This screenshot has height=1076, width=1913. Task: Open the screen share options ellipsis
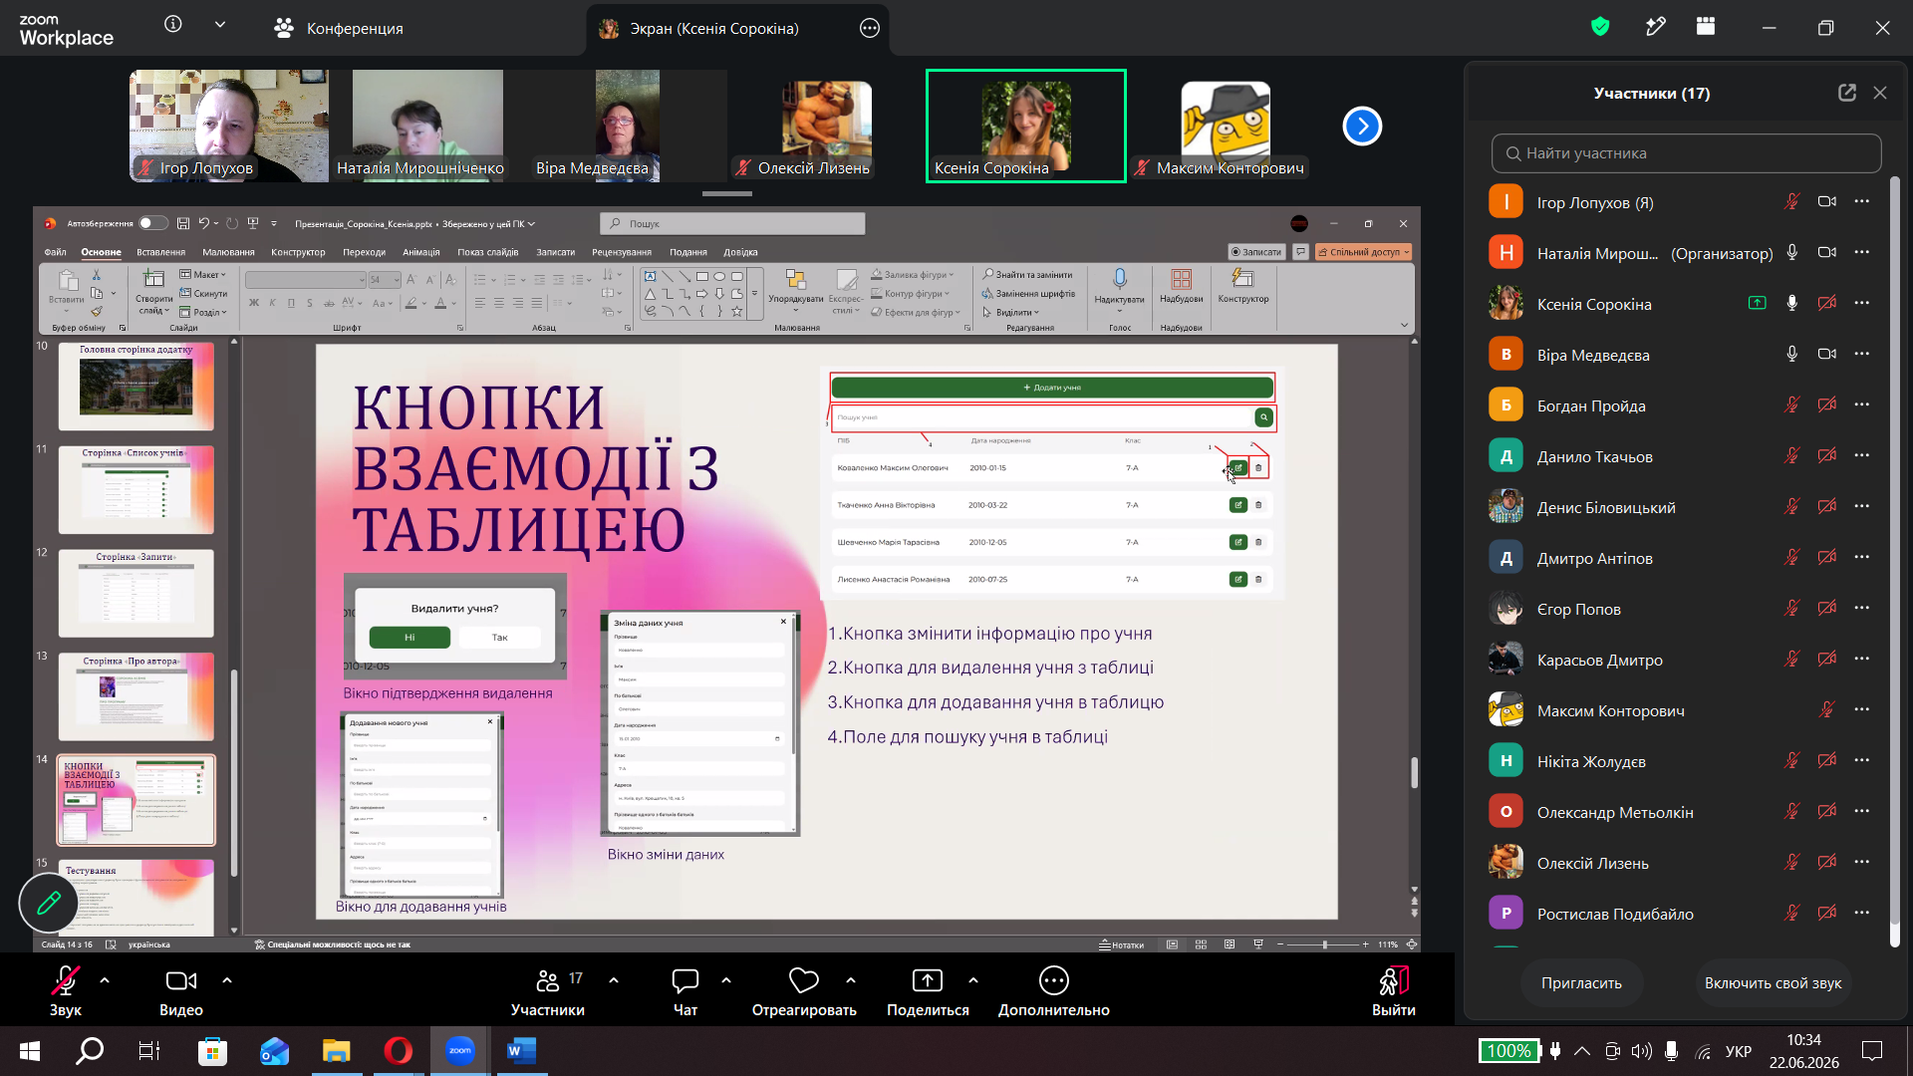coord(870,28)
